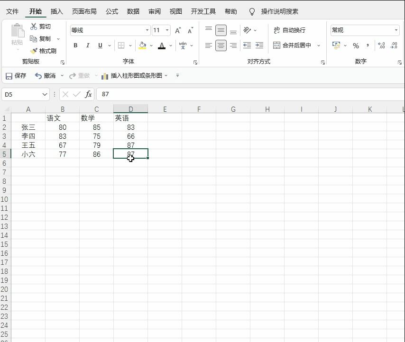Open the font name dropdown

click(x=147, y=29)
